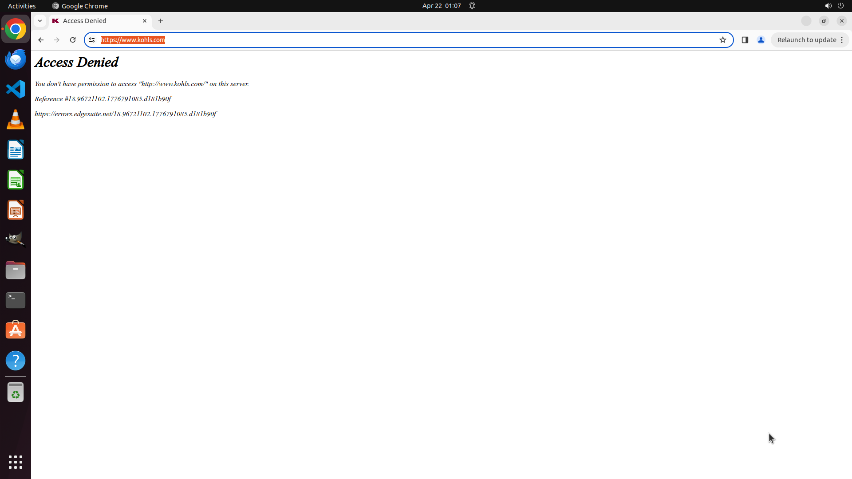Go back to the previous page
Screen dimensions: 852x479
click(x=41, y=40)
